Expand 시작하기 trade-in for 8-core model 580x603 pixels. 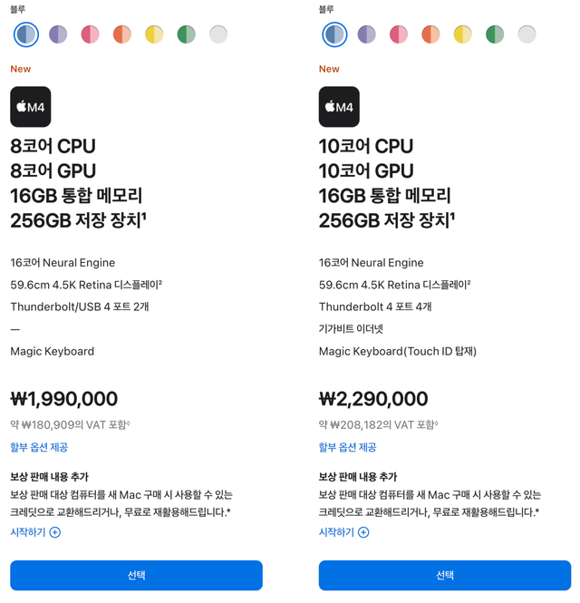[35, 532]
